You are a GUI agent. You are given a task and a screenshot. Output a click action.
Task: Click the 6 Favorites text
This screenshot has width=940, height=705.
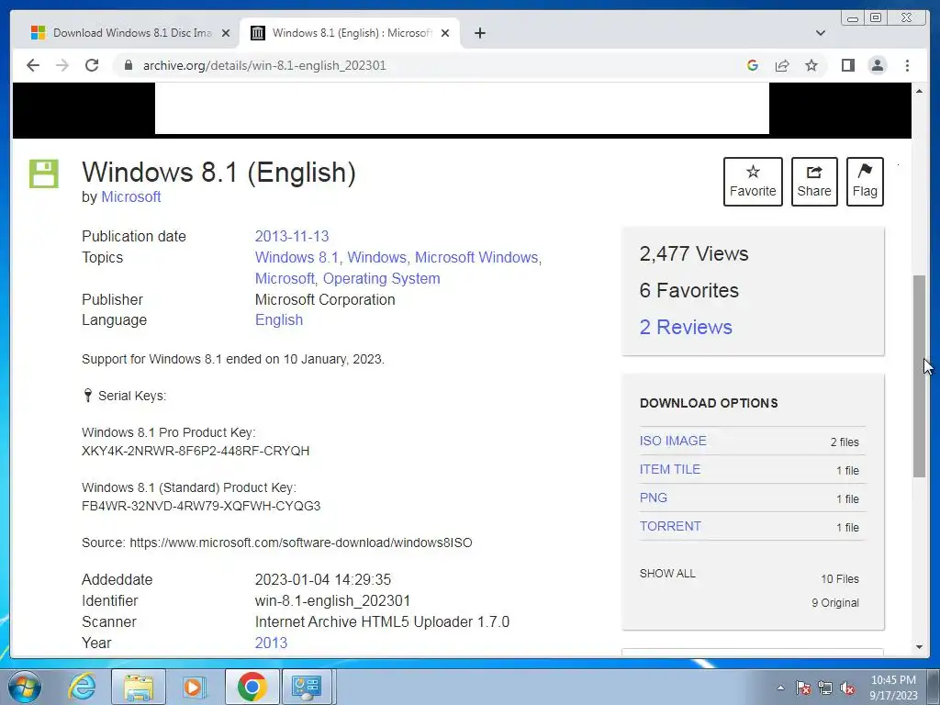click(688, 290)
